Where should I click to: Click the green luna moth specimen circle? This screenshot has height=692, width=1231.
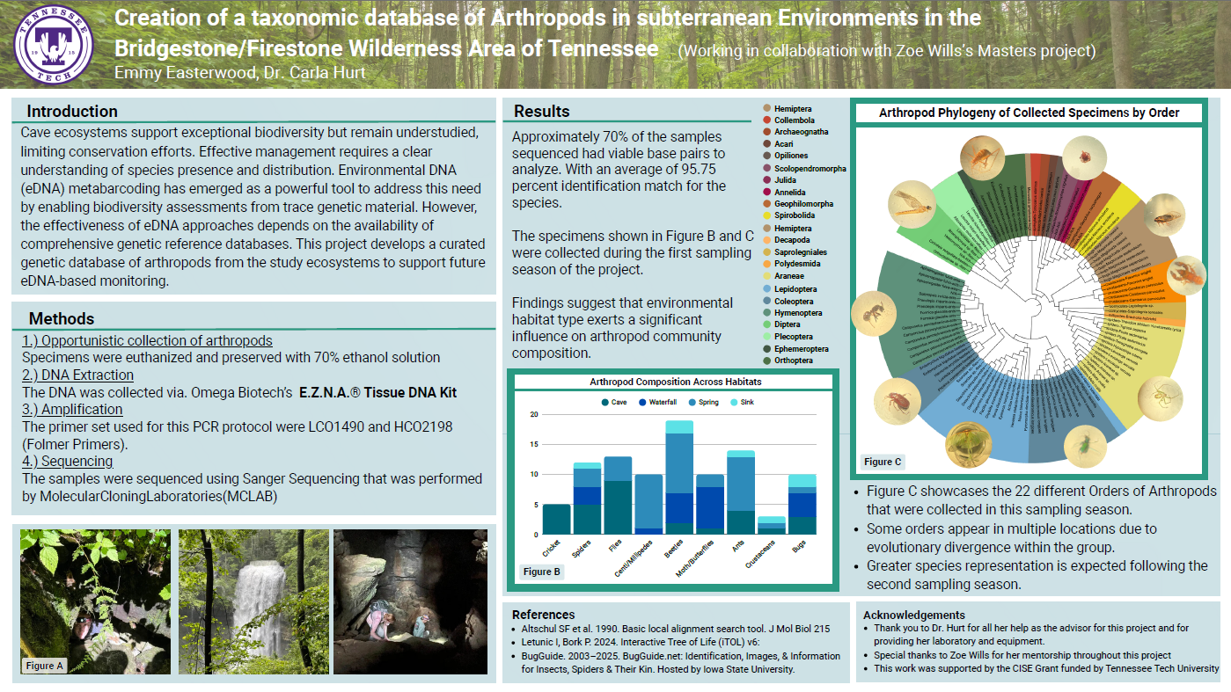[969, 444]
